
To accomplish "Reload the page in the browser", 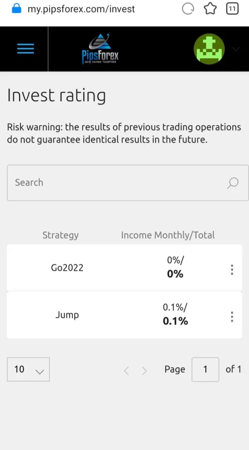I will pos(188,9).
